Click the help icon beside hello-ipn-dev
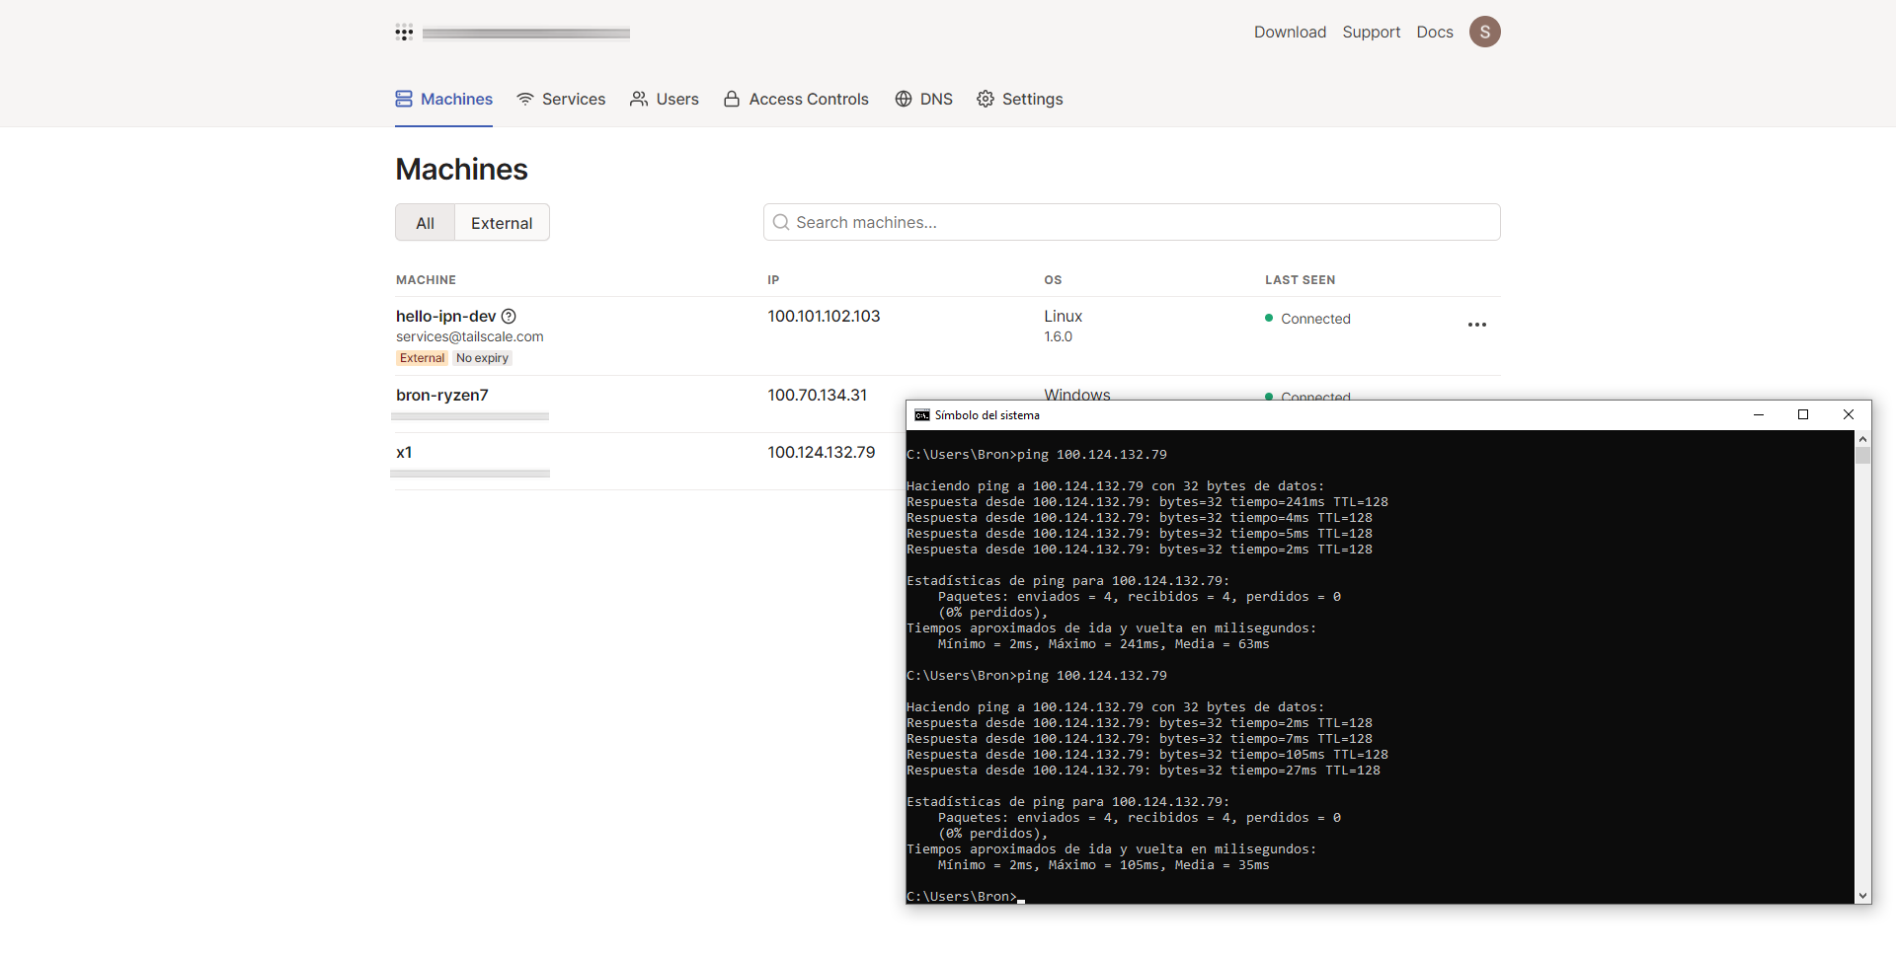1896x956 pixels. (509, 317)
